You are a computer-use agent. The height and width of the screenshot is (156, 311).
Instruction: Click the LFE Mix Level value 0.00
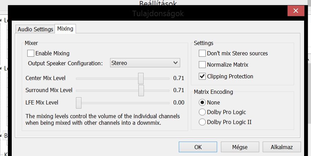coord(178,102)
